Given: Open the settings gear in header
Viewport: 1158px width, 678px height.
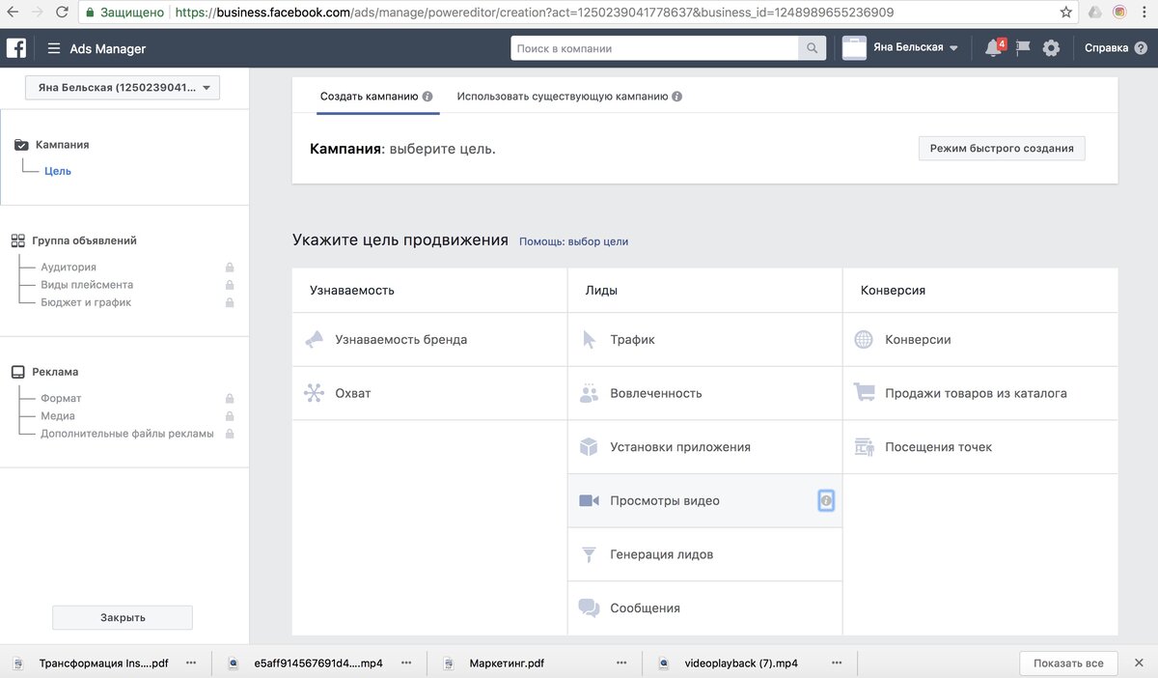Looking at the screenshot, I should tap(1051, 48).
